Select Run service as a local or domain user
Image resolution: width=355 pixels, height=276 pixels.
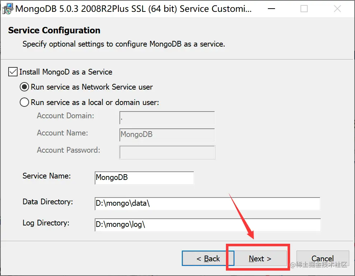pos(24,102)
